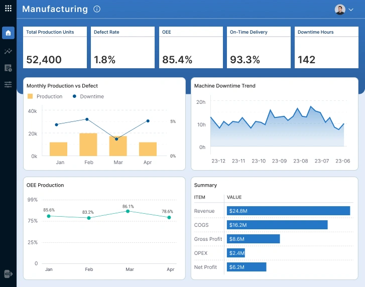
Task: Expand the user account dropdown chevron
Action: coord(351,10)
